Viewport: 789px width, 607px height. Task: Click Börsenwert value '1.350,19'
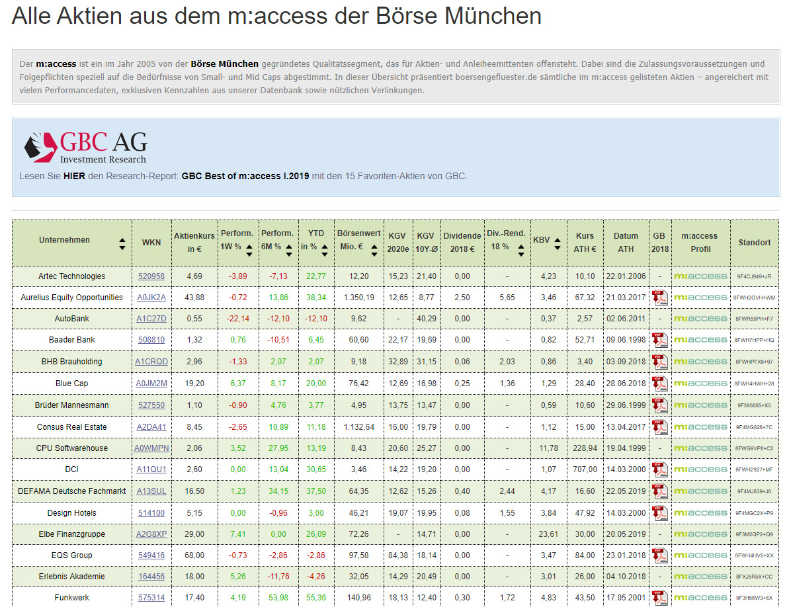tap(358, 298)
